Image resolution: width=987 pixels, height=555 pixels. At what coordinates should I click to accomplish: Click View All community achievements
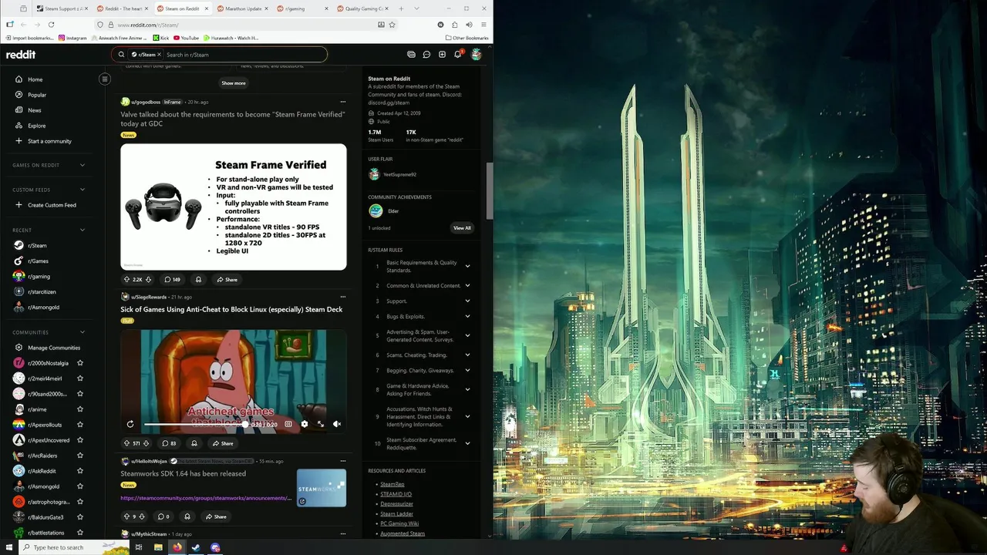pos(462,228)
